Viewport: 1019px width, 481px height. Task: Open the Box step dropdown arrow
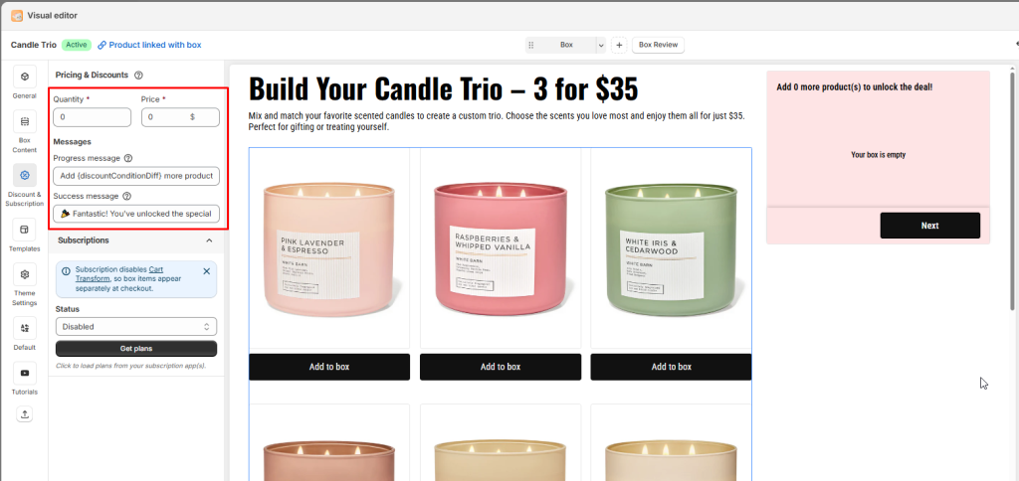point(600,45)
